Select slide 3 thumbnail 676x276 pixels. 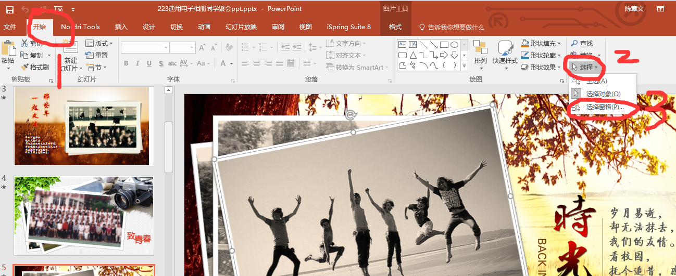point(84,126)
